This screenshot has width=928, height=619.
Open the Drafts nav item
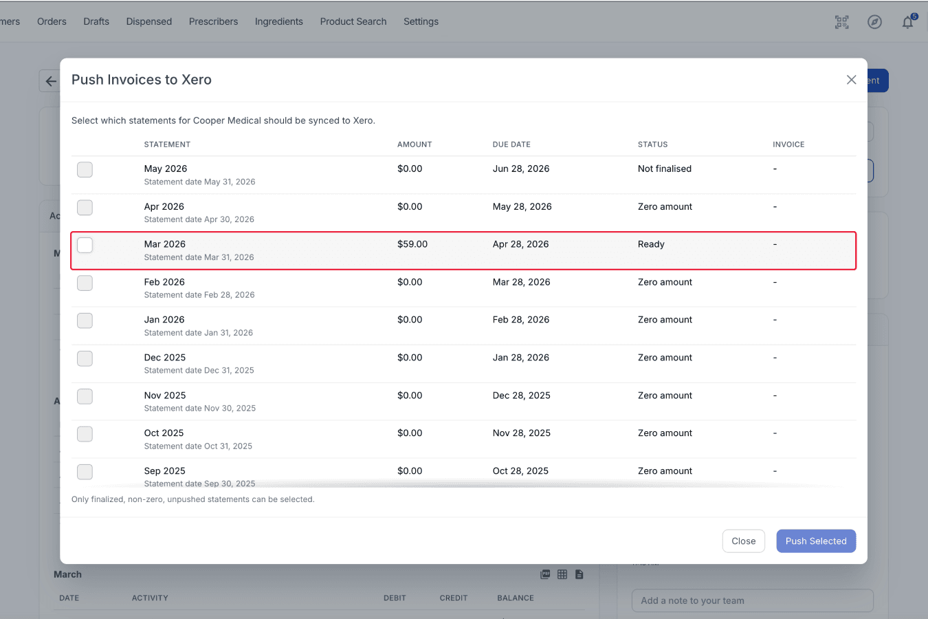[x=96, y=21]
